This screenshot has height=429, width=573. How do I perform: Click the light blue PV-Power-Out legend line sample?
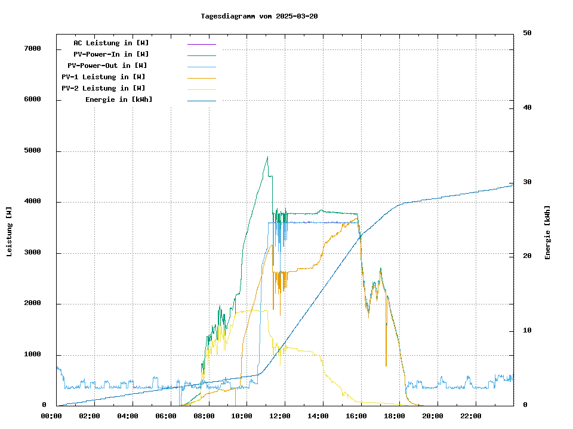(x=201, y=67)
